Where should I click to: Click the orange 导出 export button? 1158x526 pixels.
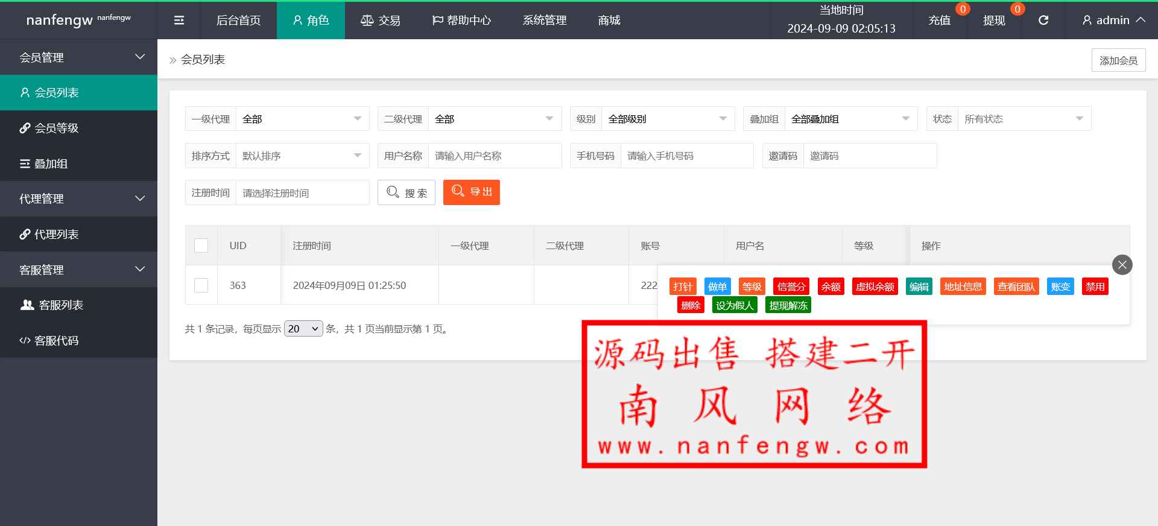tap(471, 192)
